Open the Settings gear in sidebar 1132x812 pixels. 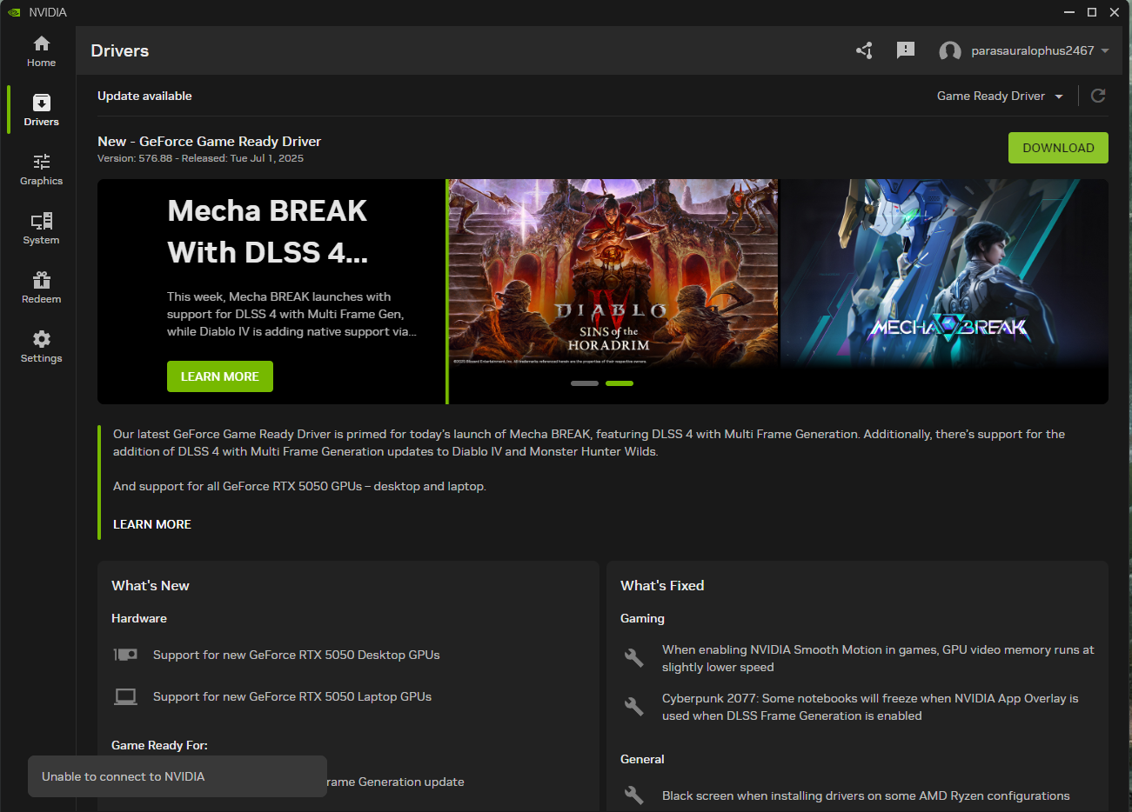pyautogui.click(x=41, y=347)
